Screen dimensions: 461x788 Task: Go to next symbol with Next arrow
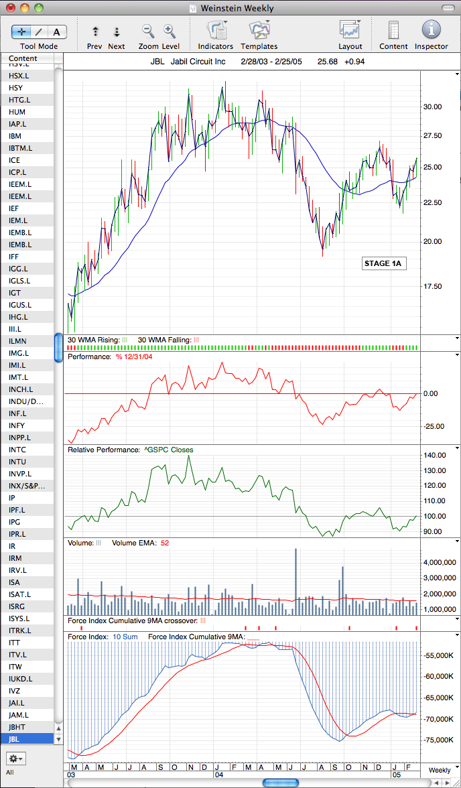(x=117, y=31)
